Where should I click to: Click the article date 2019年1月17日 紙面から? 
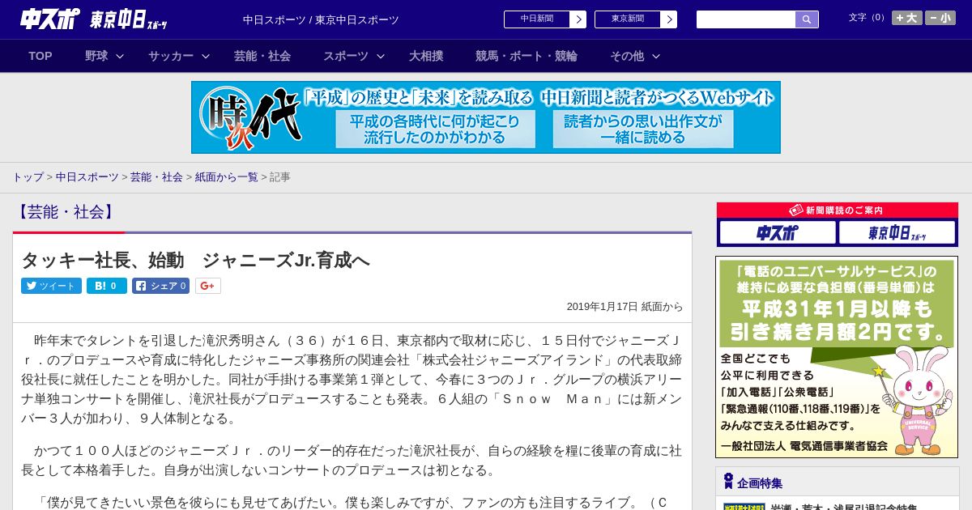[x=625, y=307]
